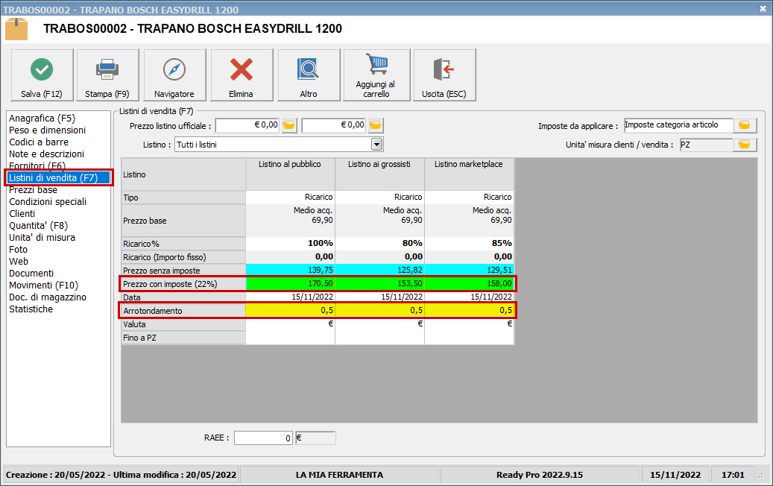The height and width of the screenshot is (486, 773).
Task: Open Statistiche section
Action: coord(31,309)
